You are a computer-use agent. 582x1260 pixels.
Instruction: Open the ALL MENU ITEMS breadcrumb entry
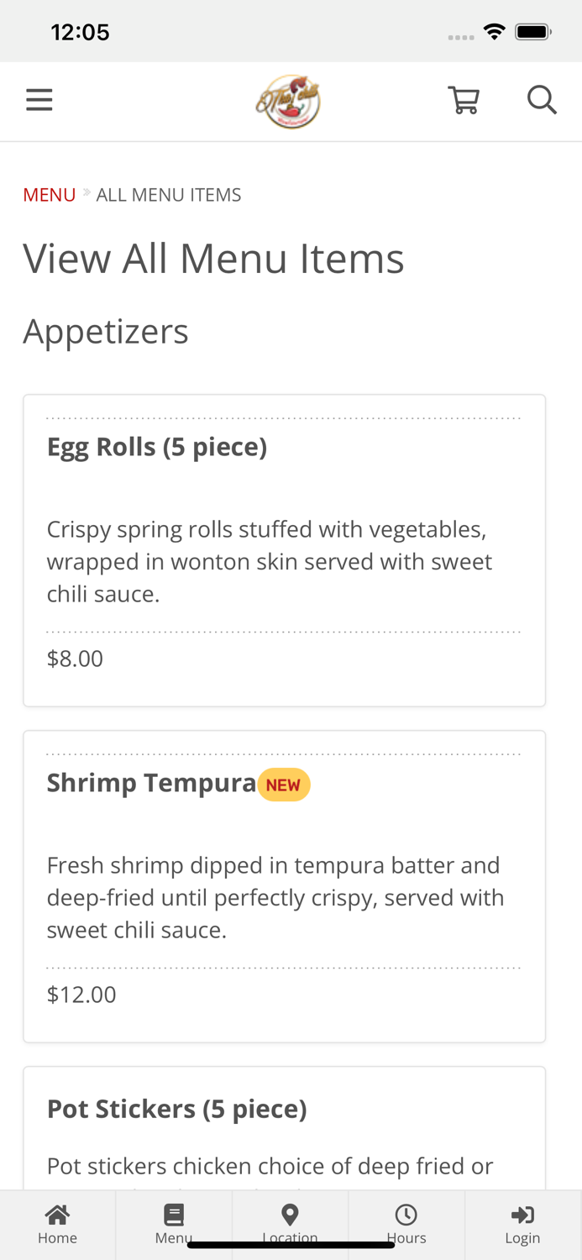click(x=169, y=194)
